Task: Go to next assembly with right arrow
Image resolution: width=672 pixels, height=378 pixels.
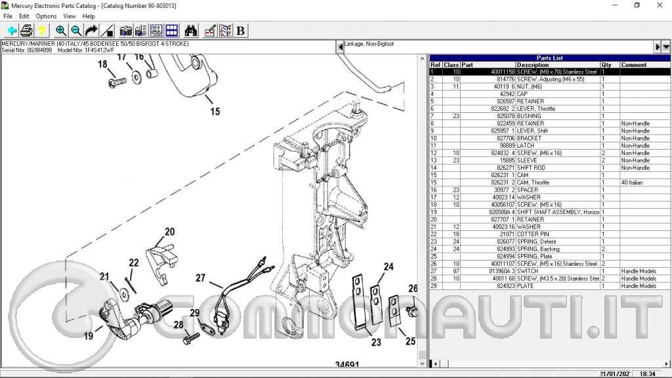Action: tap(658, 47)
